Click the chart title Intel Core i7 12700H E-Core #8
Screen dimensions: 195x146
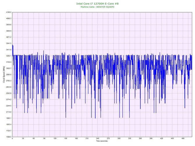click(x=97, y=3)
